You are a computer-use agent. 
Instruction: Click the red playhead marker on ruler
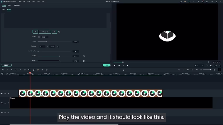(30, 73)
